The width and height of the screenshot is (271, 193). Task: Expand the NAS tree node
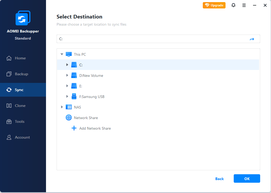[x=62, y=107]
